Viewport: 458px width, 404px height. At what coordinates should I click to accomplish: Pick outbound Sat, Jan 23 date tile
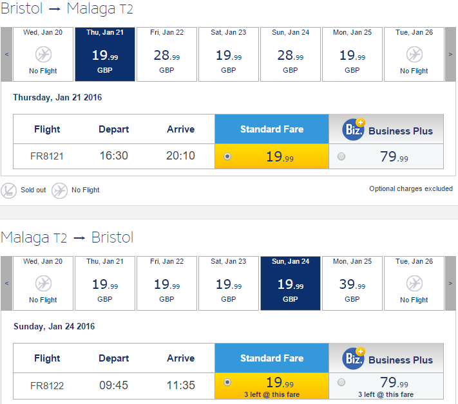pos(229,54)
